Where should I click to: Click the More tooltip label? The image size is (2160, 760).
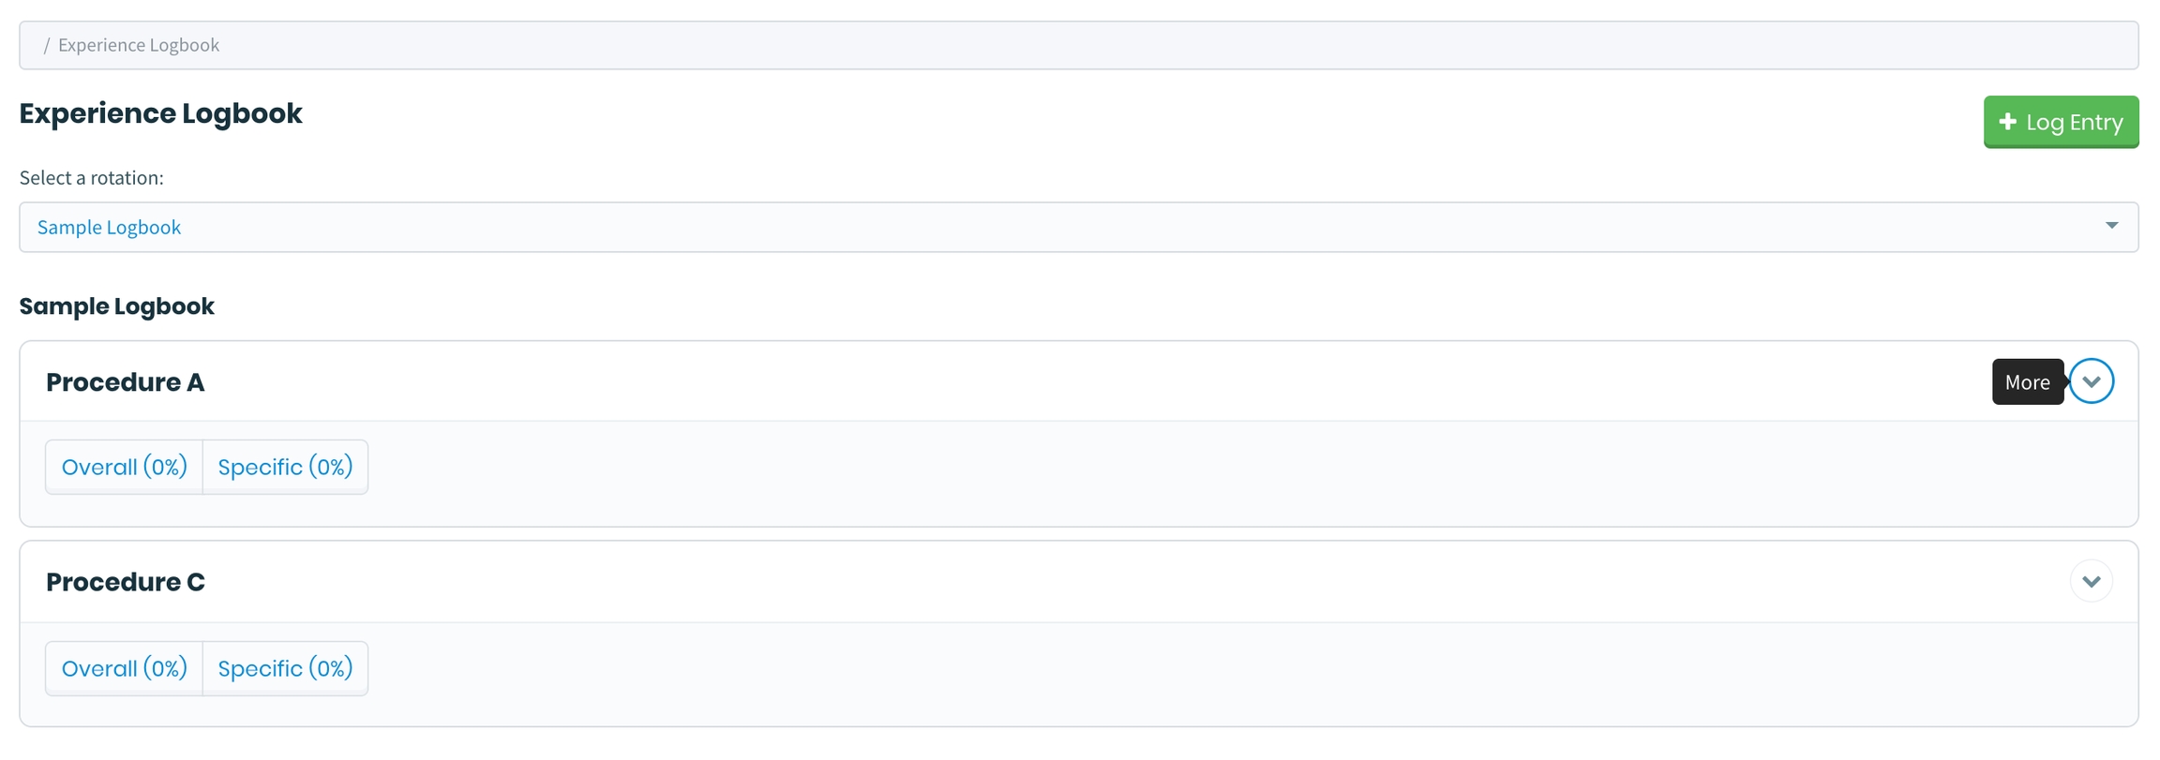click(x=2027, y=382)
